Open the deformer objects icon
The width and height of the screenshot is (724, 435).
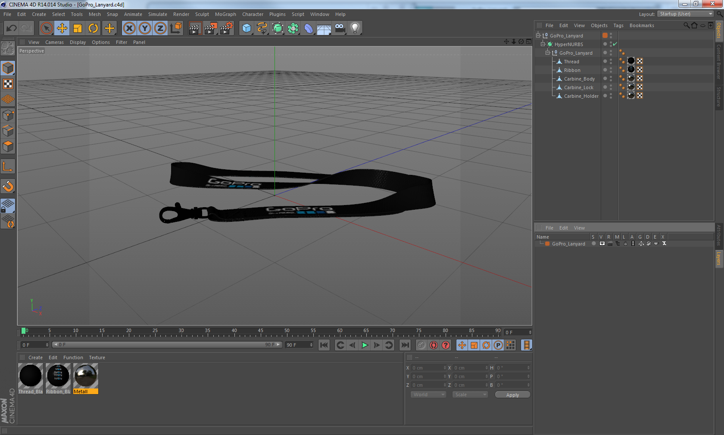coord(309,28)
